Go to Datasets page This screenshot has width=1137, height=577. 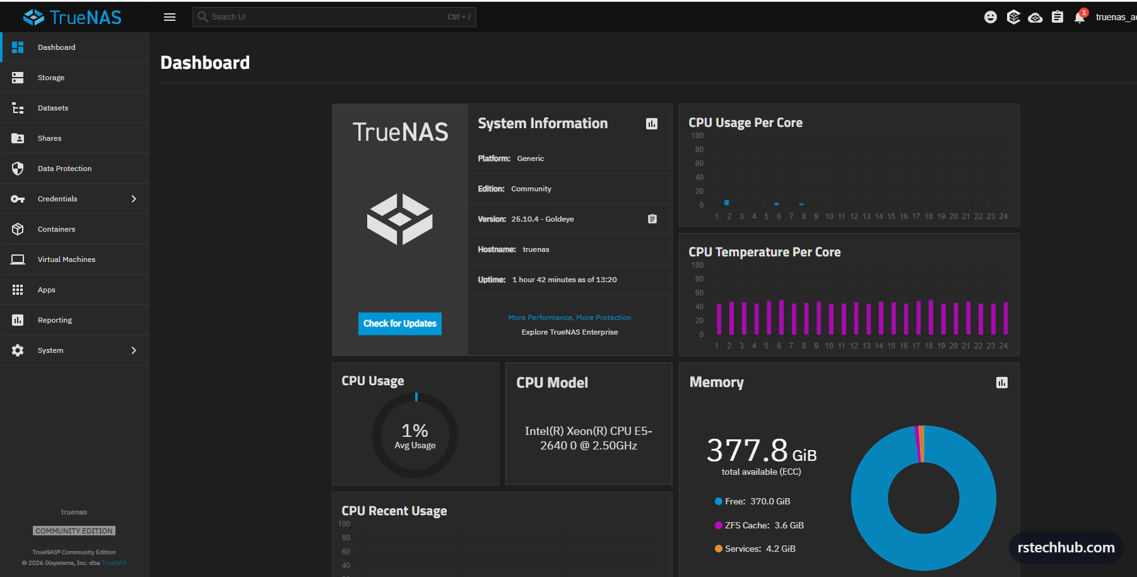point(75,108)
